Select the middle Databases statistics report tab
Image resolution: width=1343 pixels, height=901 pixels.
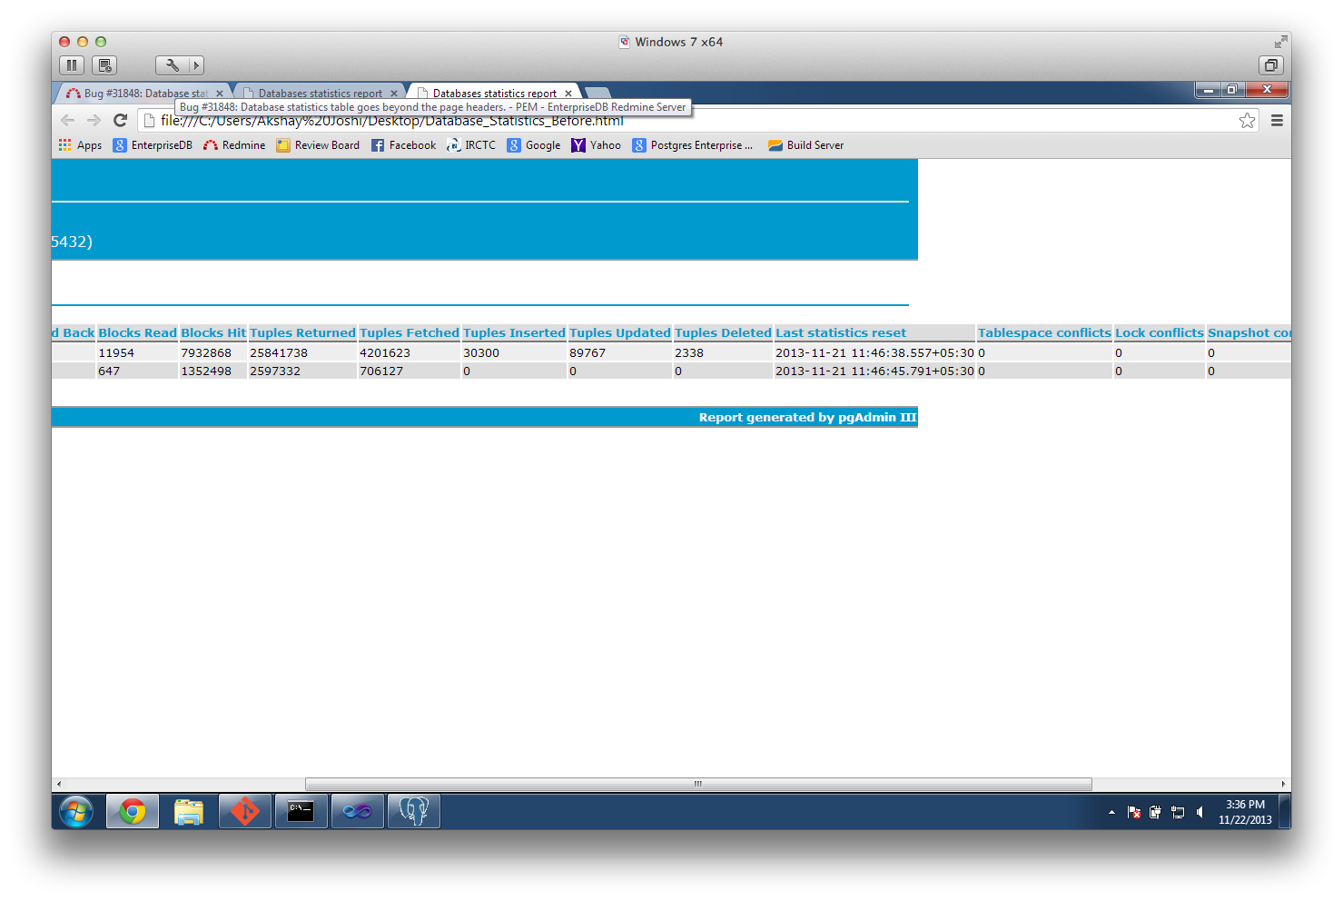320,93
